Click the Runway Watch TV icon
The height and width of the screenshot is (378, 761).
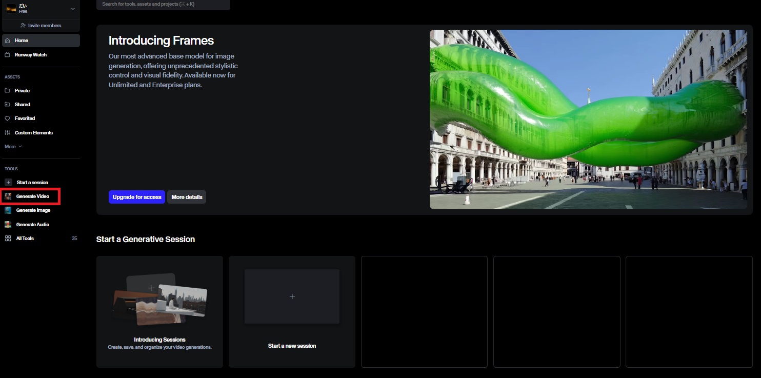coord(7,55)
